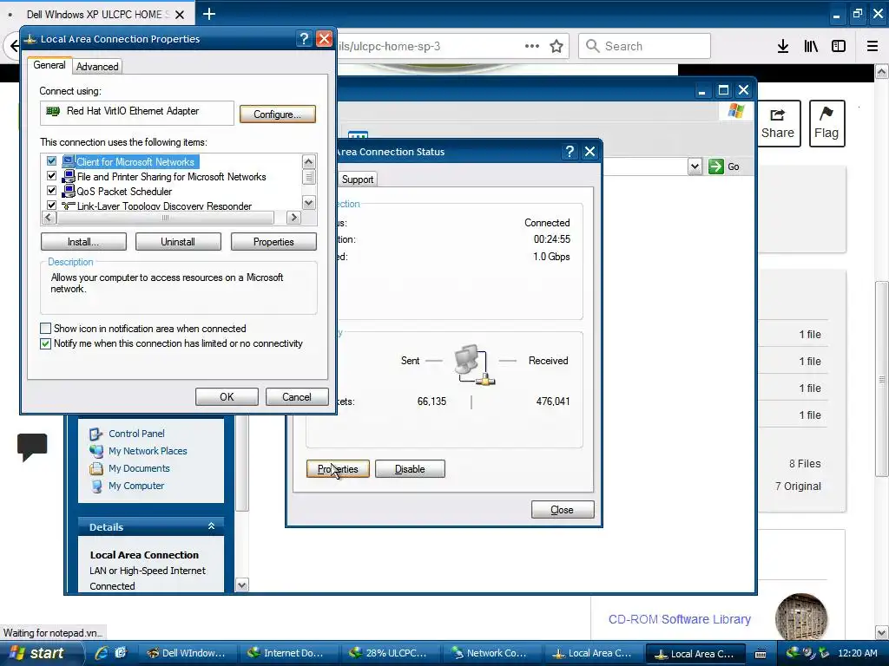889x666 pixels.
Task: Click the taskbar clock showing 12:20 AM
Action: click(x=857, y=653)
